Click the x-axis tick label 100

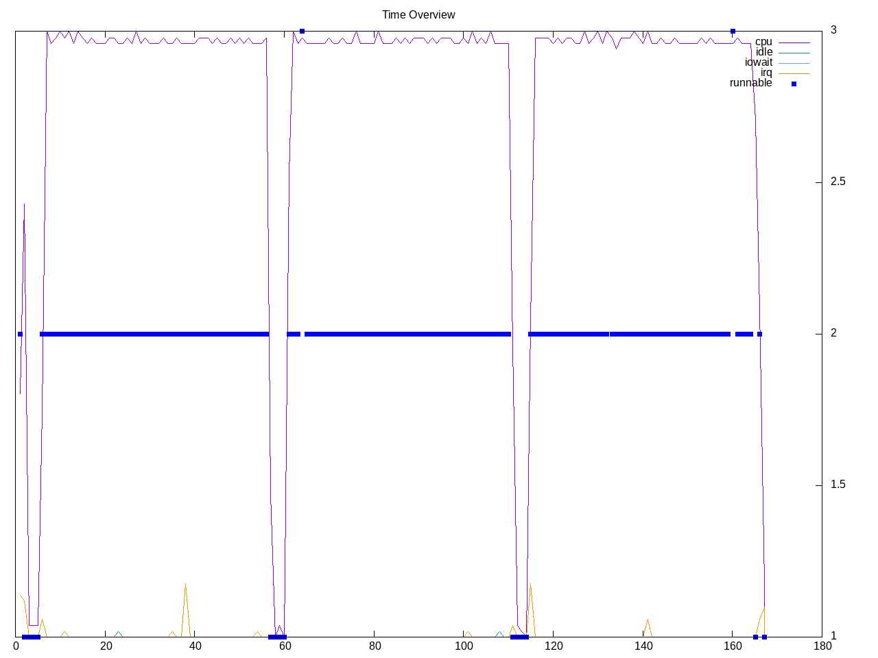coord(464,646)
